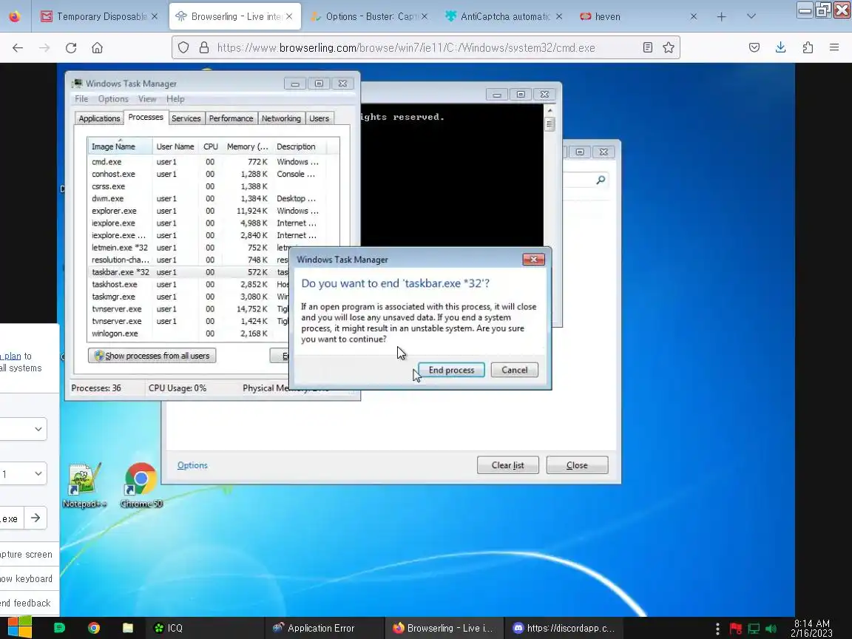Open the Firefox hamburger menu
Image resolution: width=852 pixels, height=639 pixels.
(x=834, y=48)
